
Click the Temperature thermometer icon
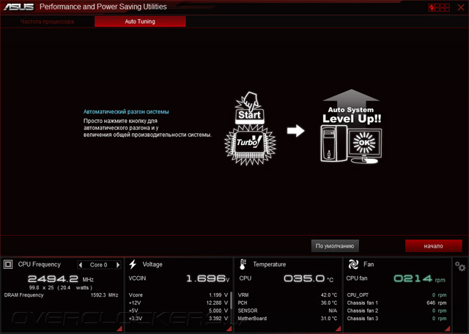(x=243, y=264)
